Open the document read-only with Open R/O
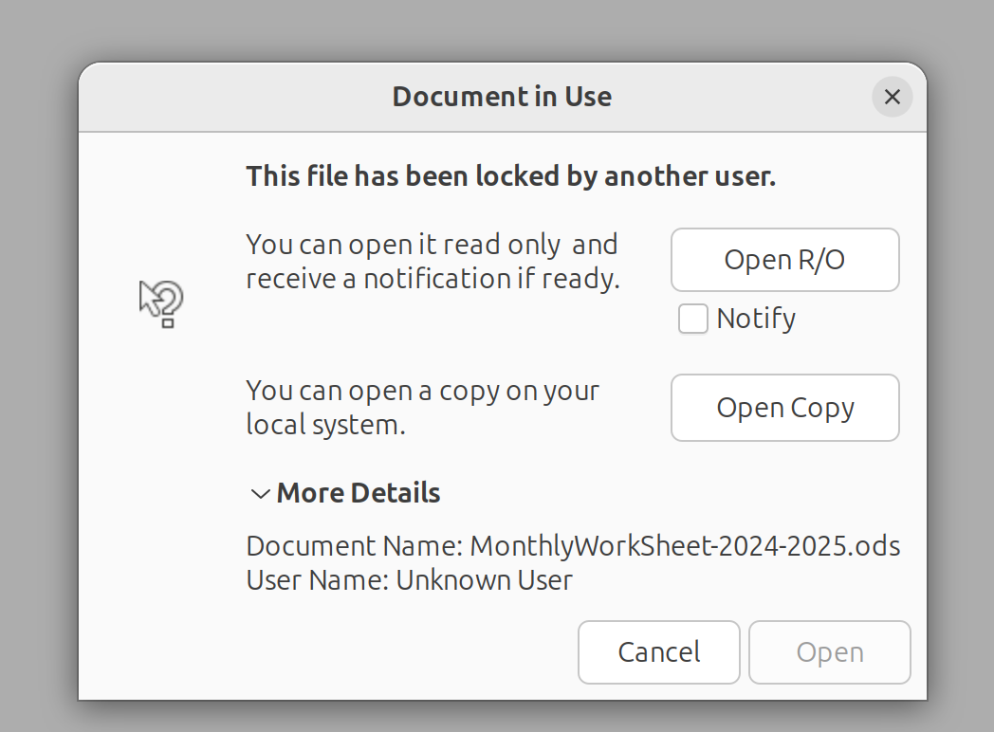This screenshot has height=732, width=994. click(x=784, y=260)
